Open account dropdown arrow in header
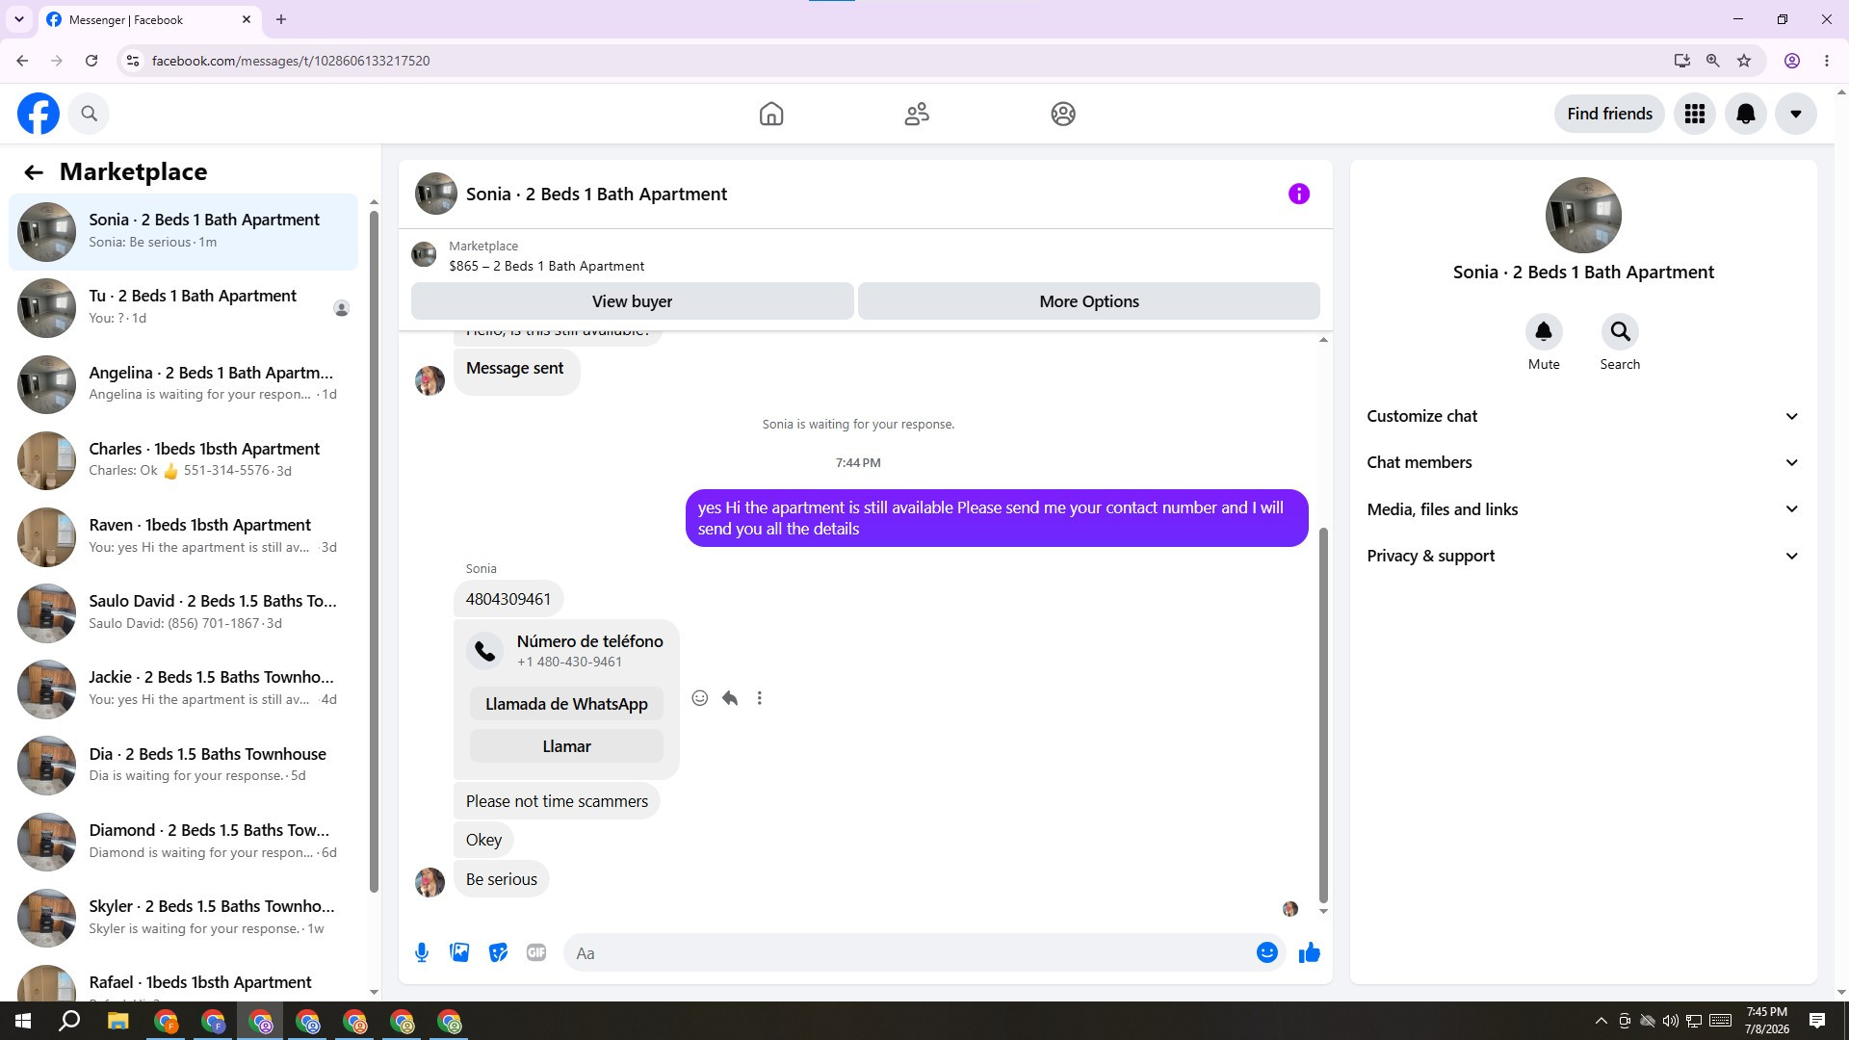The width and height of the screenshot is (1849, 1040). pos(1796,114)
